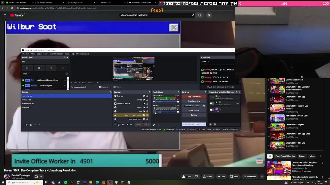Viewport: 330px width, 185px height.
Task: Enable the Kick output toggle in Multi-Stream
Action: (x=212, y=103)
